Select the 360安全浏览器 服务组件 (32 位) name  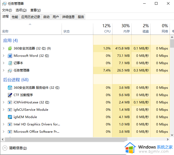point(36,88)
